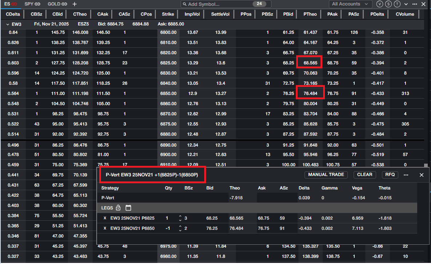Click the circled T icon

pos(397,4)
